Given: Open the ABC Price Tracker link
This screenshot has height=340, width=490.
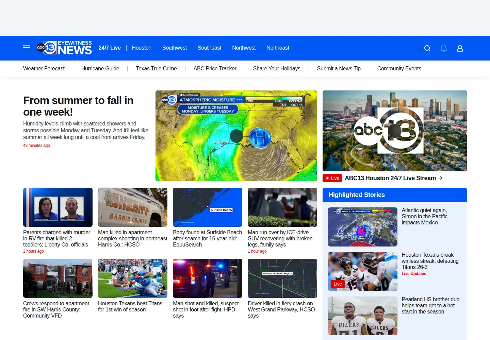Looking at the screenshot, I should click(x=215, y=69).
